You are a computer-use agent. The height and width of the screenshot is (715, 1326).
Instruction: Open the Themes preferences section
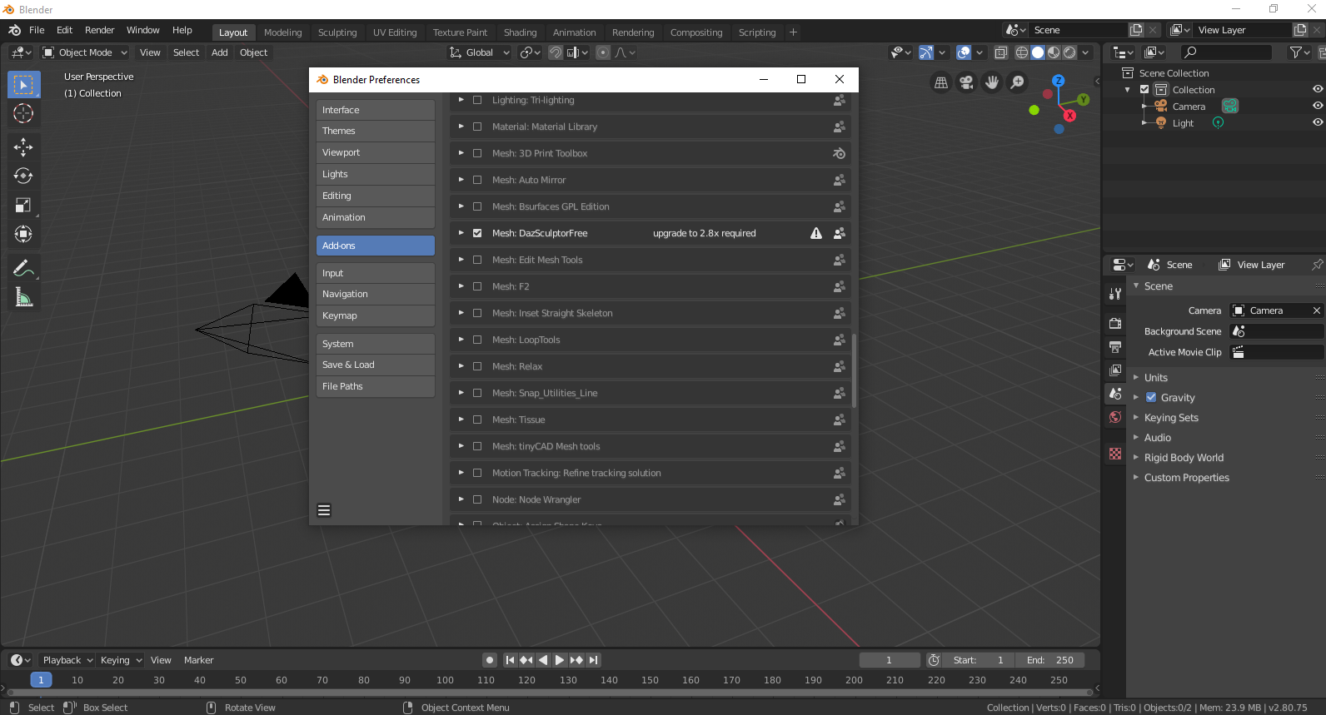376,132
